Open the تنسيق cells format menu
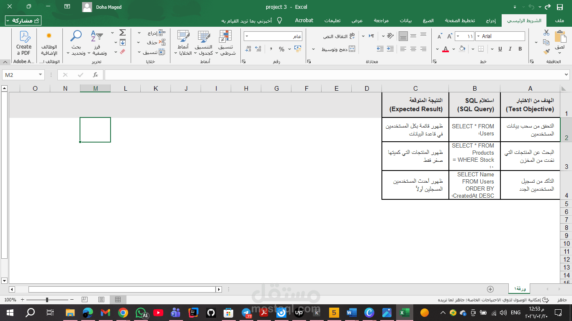 (x=152, y=52)
